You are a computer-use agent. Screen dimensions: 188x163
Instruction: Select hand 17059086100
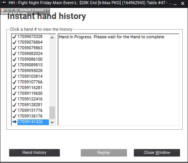tap(30, 59)
